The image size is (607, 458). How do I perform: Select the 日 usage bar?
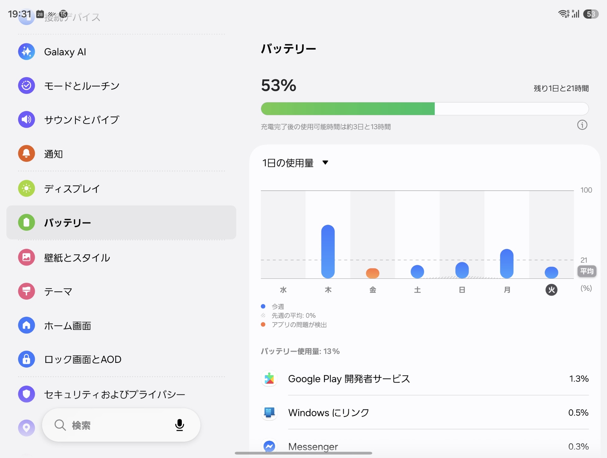[x=462, y=270]
